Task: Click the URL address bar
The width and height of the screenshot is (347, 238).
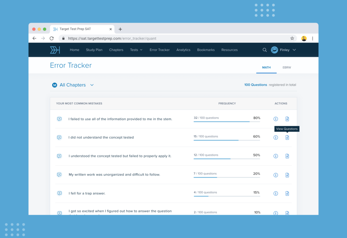Action: (x=176, y=39)
